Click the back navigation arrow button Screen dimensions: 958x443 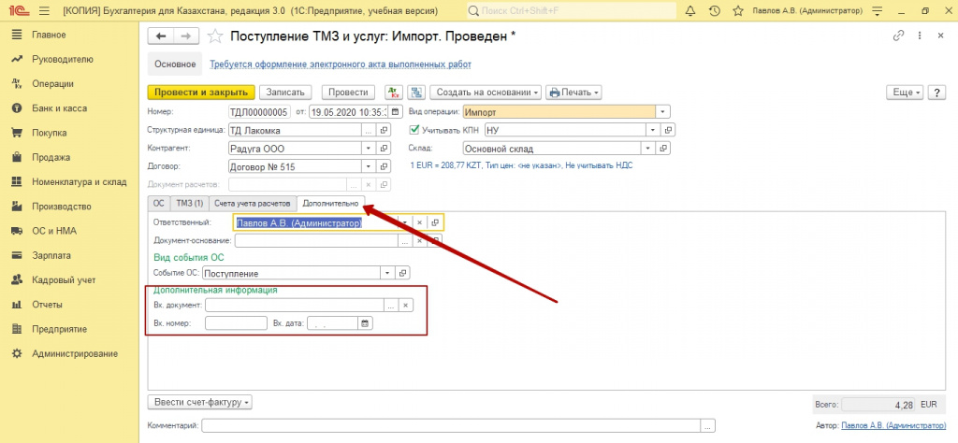click(161, 36)
